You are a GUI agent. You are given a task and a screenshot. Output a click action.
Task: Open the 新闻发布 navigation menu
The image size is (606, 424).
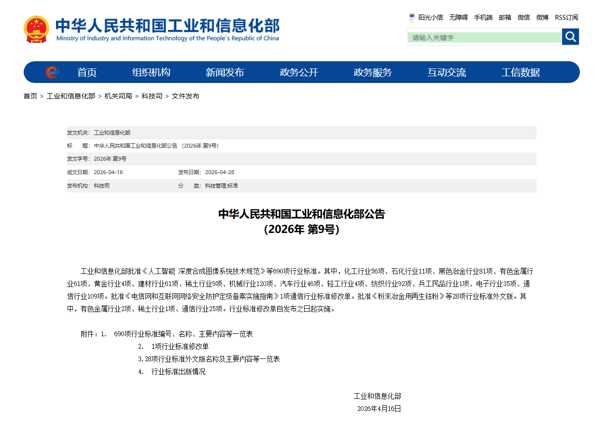pyautogui.click(x=225, y=72)
